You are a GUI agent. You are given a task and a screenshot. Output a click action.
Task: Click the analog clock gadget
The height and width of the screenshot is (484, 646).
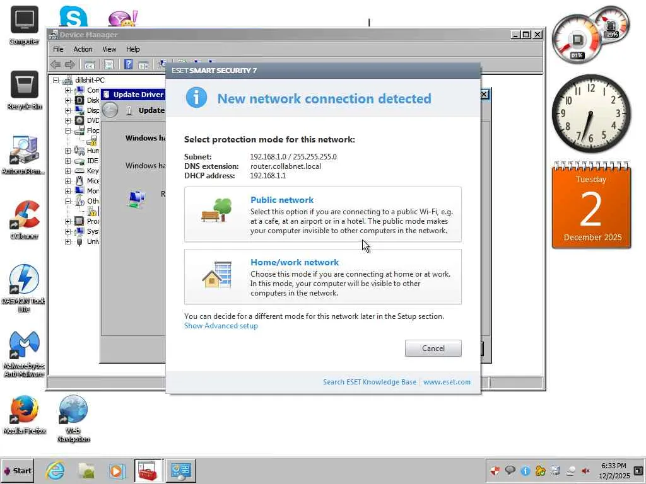tap(591, 113)
